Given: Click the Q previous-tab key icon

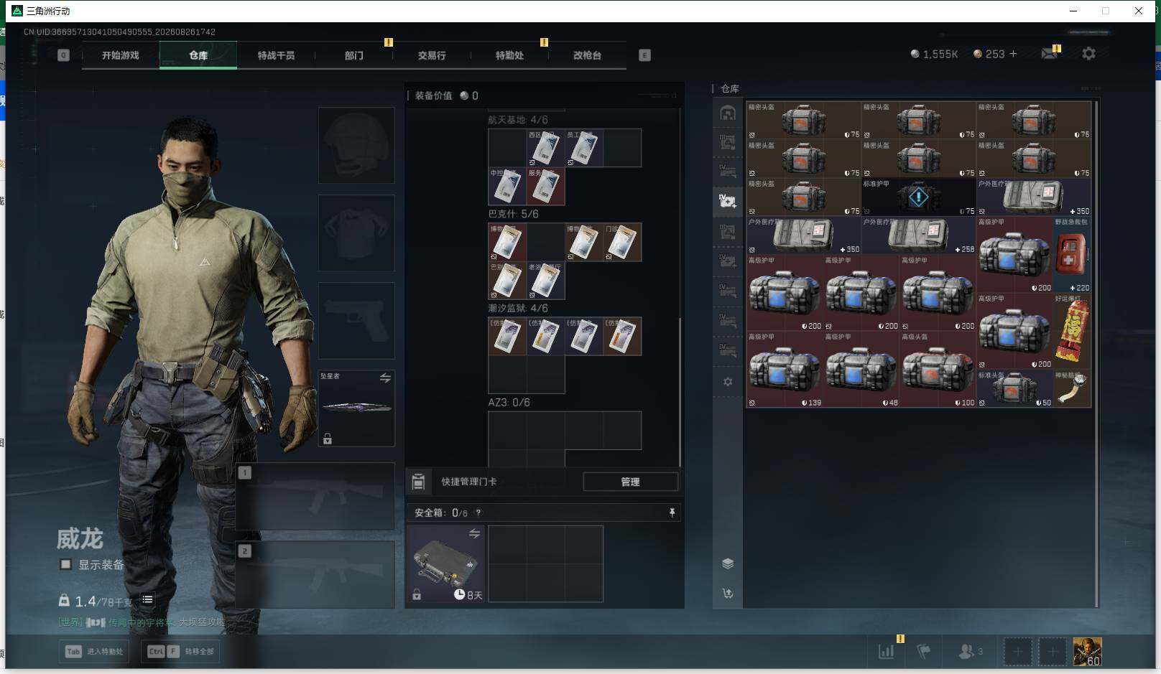Looking at the screenshot, I should 63,55.
